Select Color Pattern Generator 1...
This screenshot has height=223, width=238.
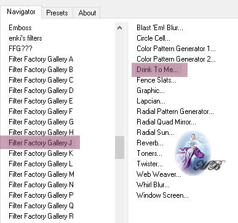[x=176, y=49]
